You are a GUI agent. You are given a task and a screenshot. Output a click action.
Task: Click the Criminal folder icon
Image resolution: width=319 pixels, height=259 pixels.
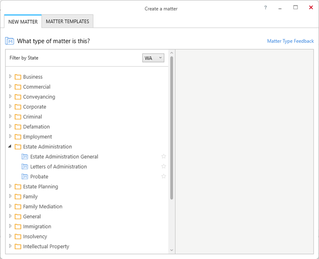point(18,117)
